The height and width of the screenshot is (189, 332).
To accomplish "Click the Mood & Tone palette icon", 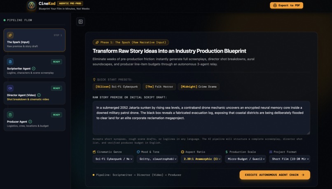I will [x=138, y=152].
